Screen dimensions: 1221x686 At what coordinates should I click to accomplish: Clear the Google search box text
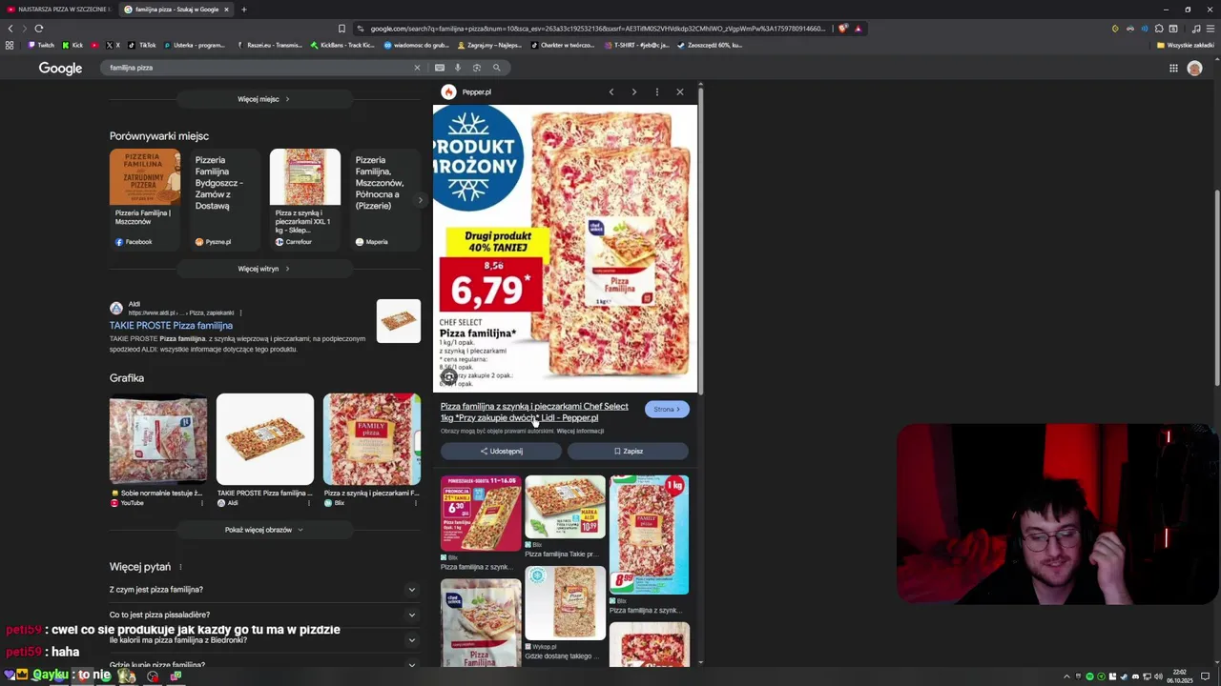(x=417, y=68)
